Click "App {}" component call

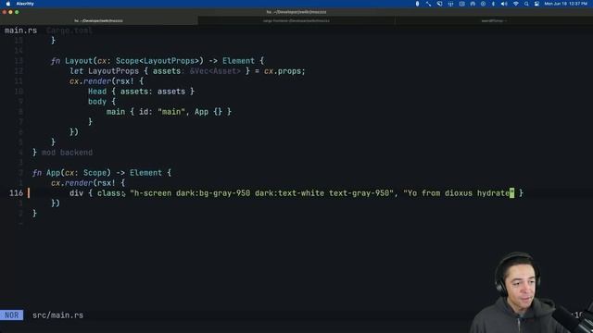[x=208, y=112]
